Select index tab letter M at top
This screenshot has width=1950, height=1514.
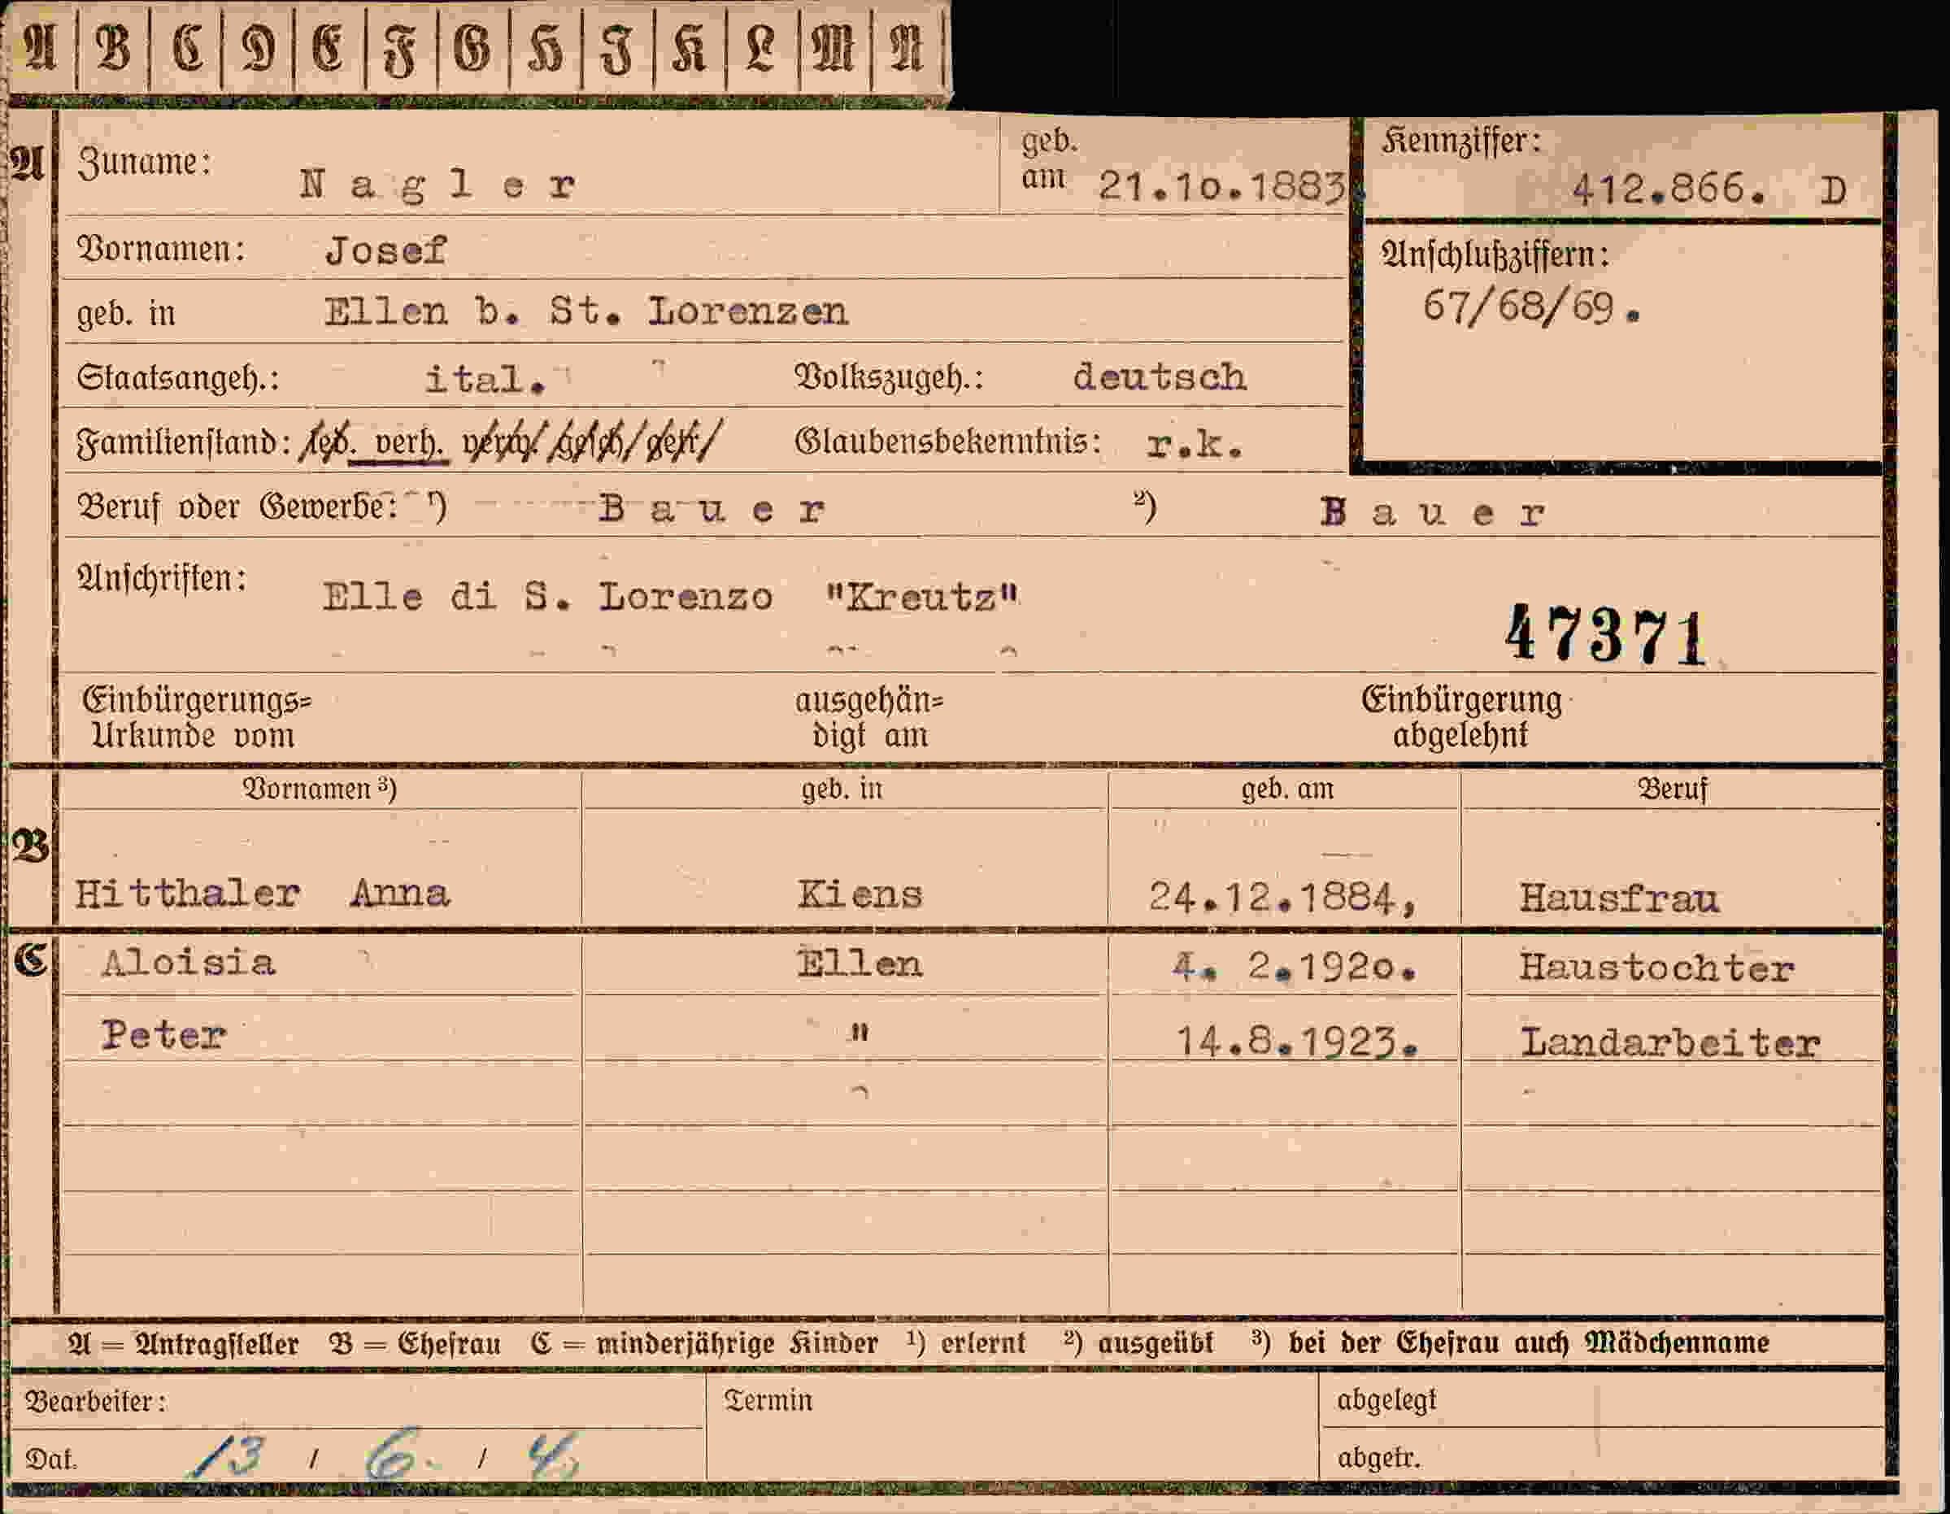pos(834,49)
